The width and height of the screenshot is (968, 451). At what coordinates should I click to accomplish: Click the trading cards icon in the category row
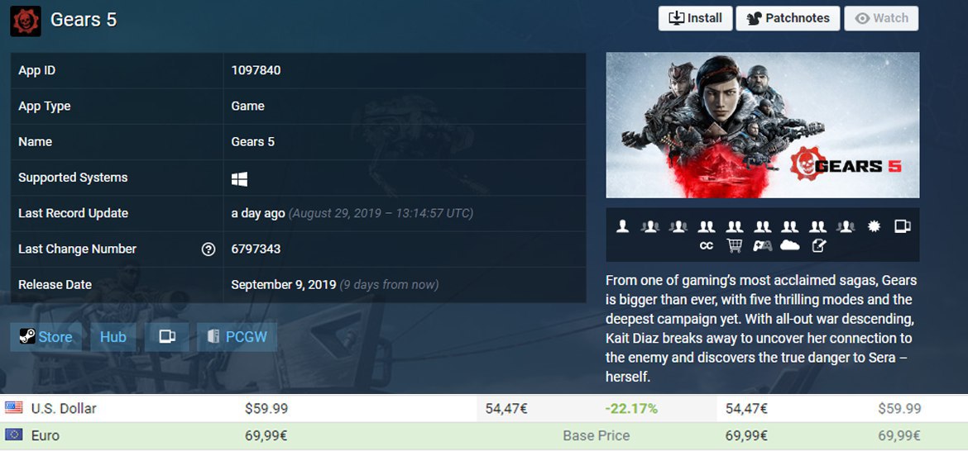pos(902,226)
